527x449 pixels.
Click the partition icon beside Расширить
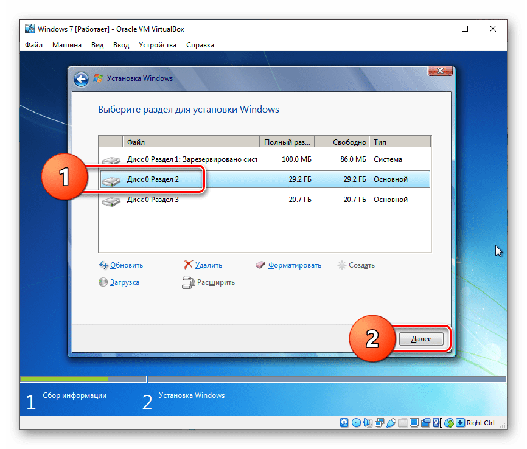click(x=188, y=283)
